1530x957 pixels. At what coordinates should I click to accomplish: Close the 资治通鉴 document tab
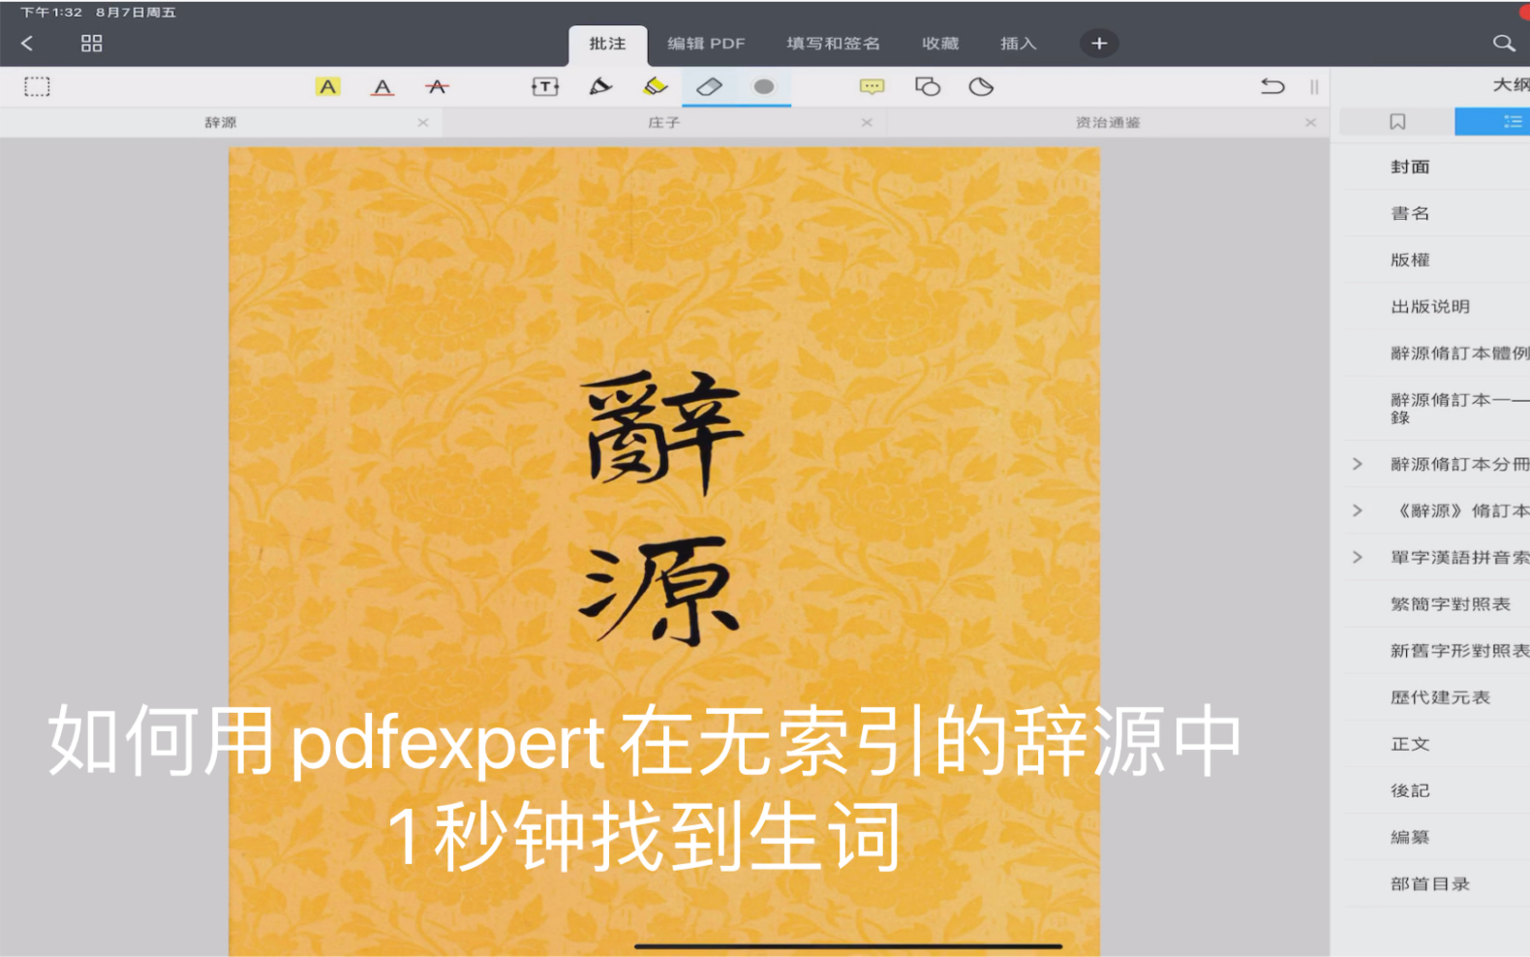click(1310, 122)
